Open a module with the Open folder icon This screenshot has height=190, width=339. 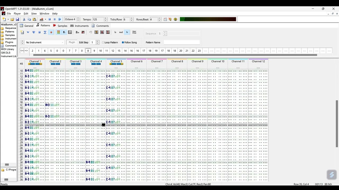click(x=12, y=19)
